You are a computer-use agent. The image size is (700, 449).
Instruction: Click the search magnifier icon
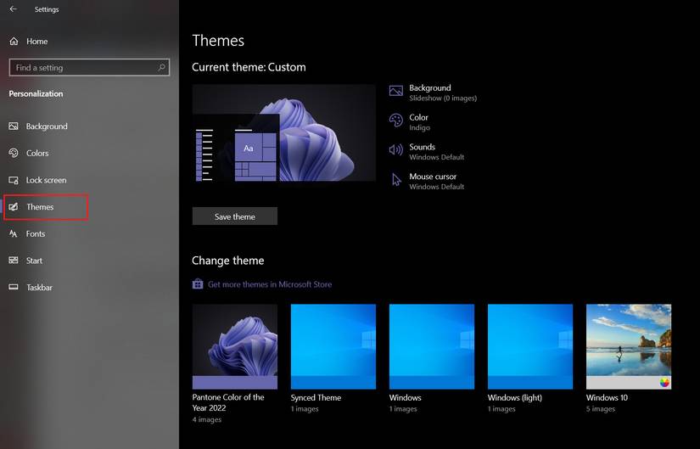click(x=161, y=67)
